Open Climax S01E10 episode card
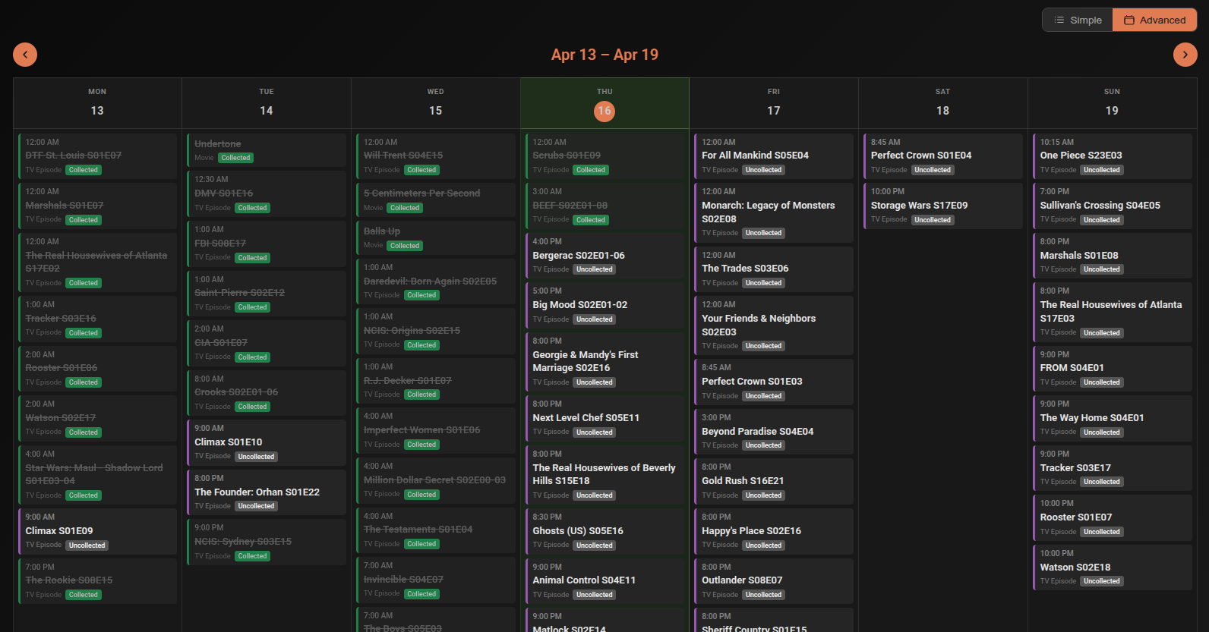 coord(267,442)
